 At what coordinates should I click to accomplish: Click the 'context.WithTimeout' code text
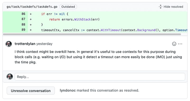(104, 30)
